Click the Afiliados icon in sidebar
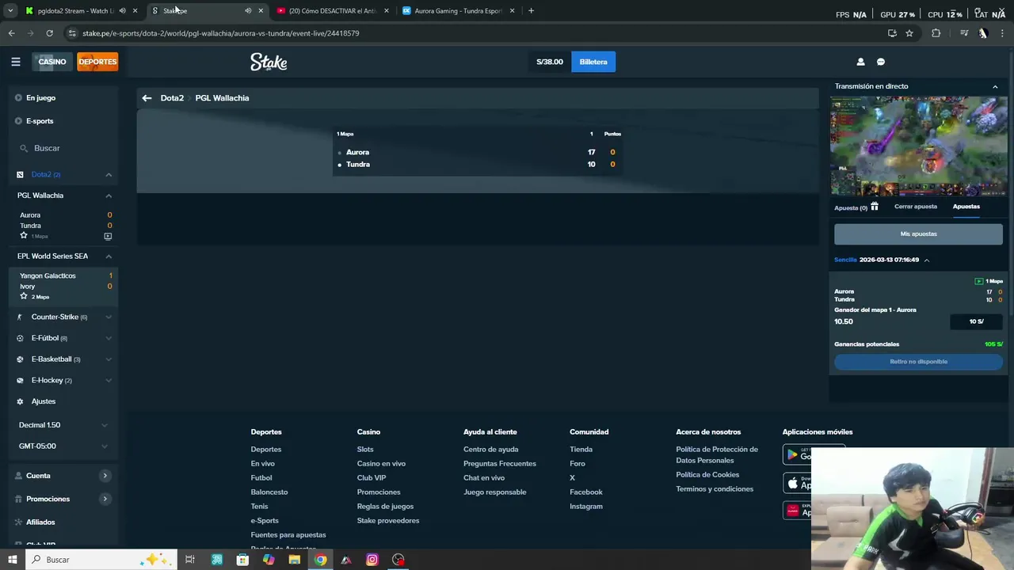The image size is (1014, 570). click(x=19, y=522)
